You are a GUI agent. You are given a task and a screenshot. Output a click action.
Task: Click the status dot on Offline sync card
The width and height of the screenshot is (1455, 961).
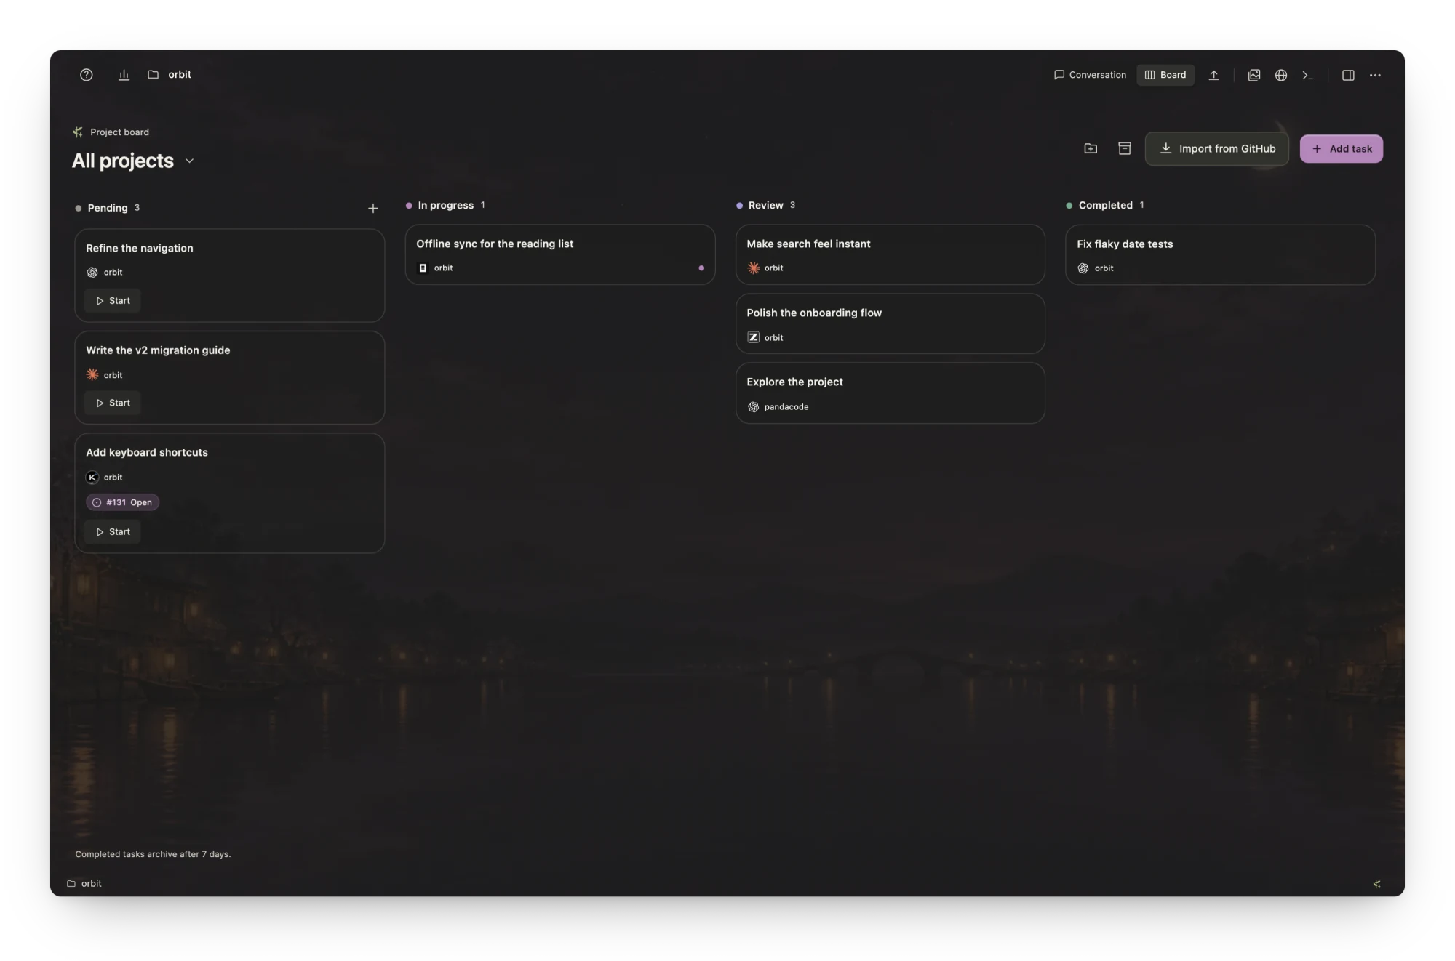pyautogui.click(x=701, y=268)
